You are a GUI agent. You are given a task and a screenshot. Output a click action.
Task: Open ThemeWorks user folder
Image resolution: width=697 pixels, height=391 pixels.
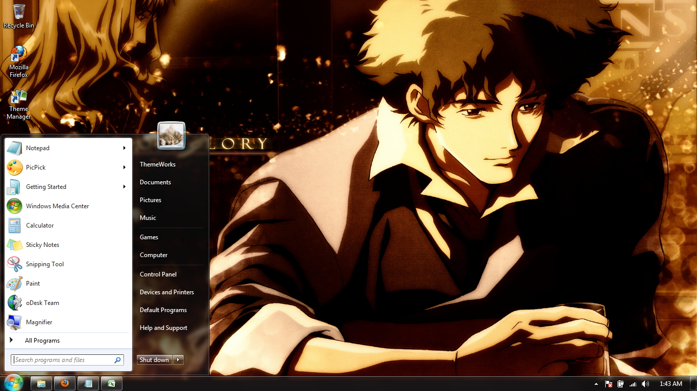coord(158,164)
